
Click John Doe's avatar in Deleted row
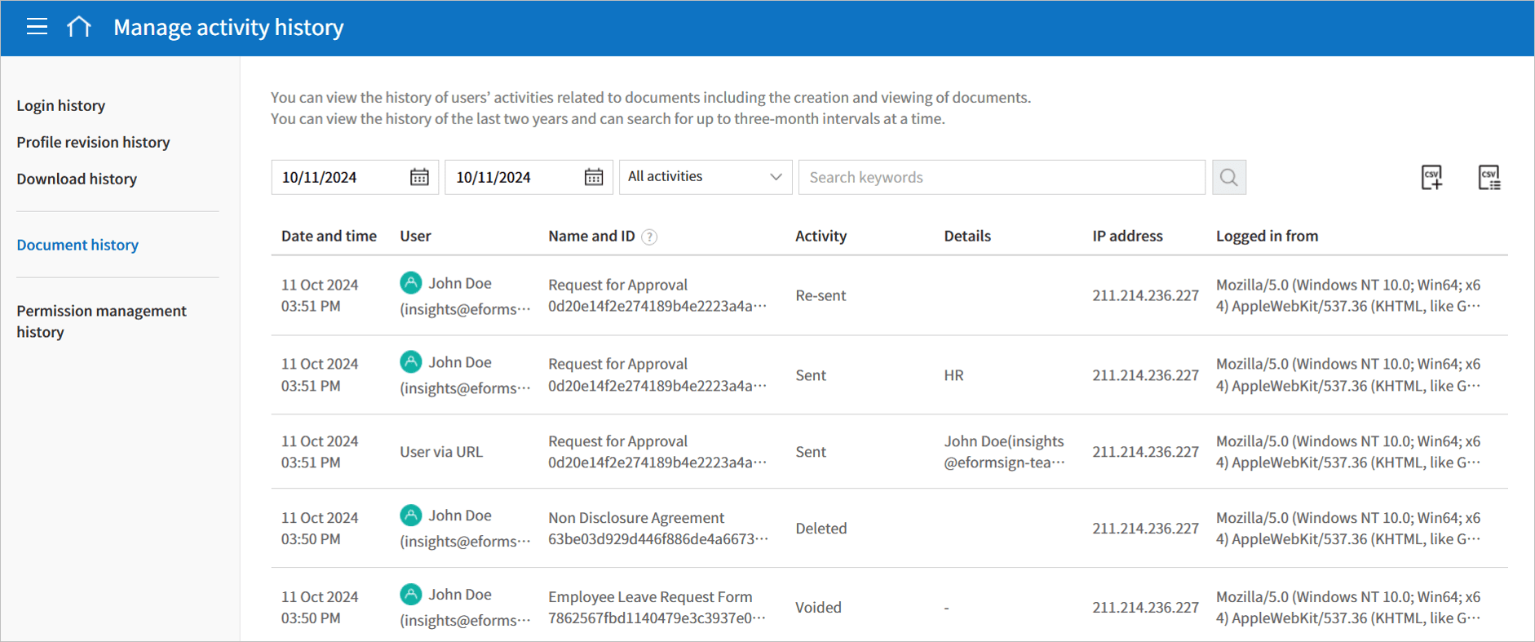pyautogui.click(x=411, y=516)
